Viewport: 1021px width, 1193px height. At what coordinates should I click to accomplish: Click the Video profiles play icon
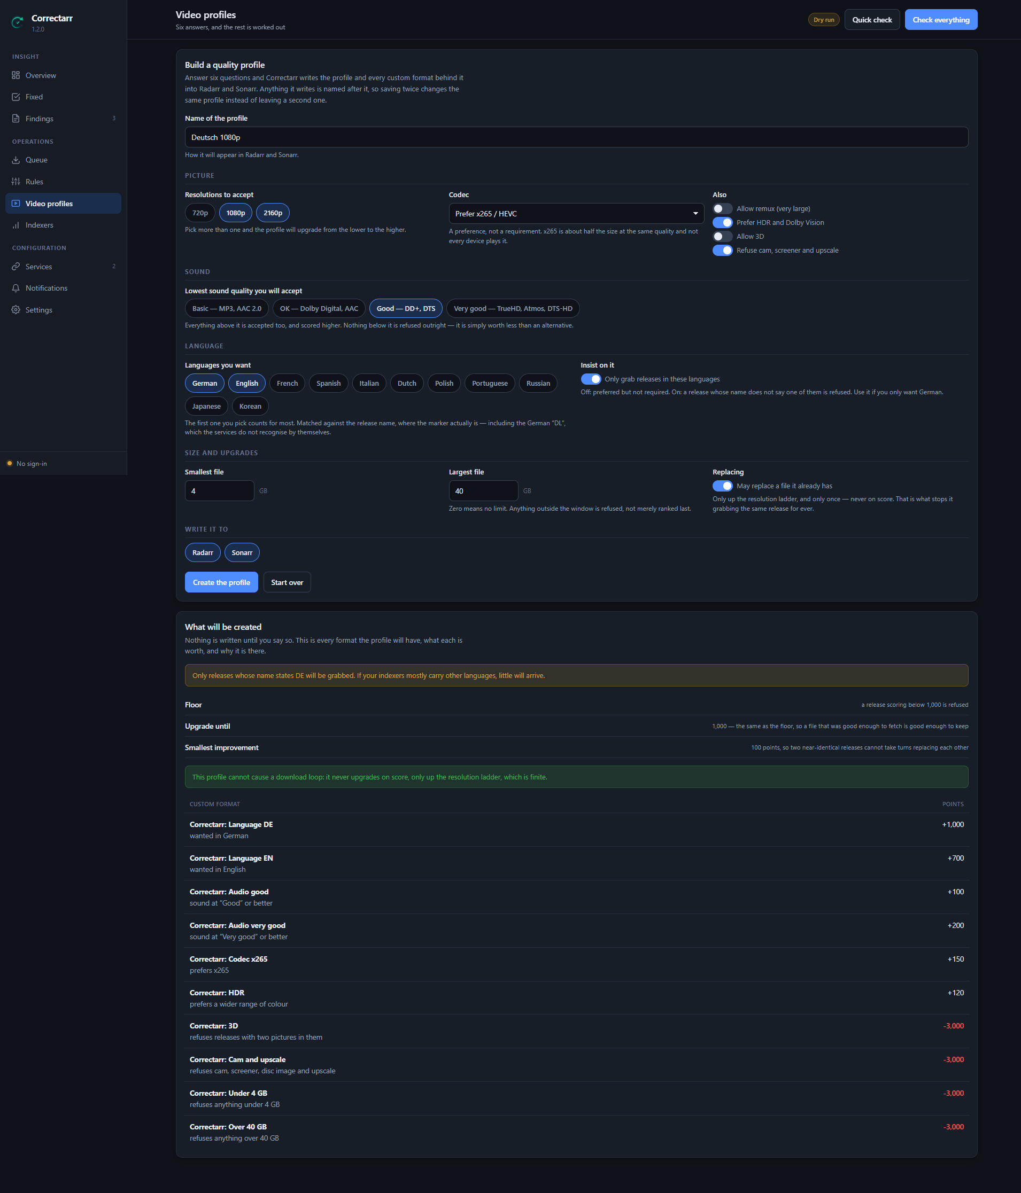click(16, 203)
